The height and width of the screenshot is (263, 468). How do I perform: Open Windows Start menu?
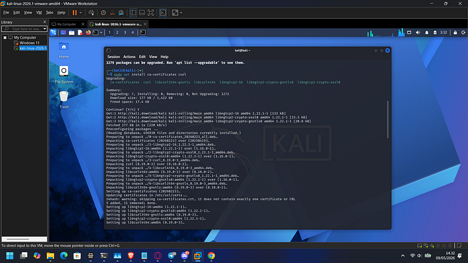(x=10, y=256)
